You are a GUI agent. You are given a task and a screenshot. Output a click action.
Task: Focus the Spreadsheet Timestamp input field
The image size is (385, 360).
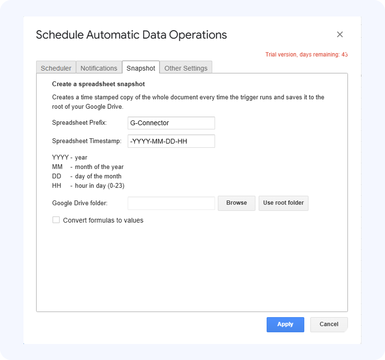(171, 141)
